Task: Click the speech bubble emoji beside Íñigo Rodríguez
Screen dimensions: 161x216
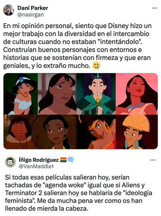Action: coord(71,160)
